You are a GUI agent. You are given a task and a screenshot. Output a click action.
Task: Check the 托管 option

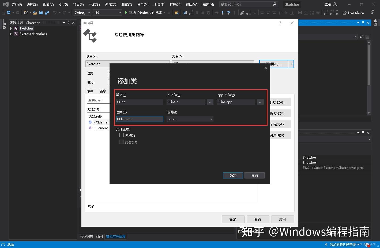point(121,142)
